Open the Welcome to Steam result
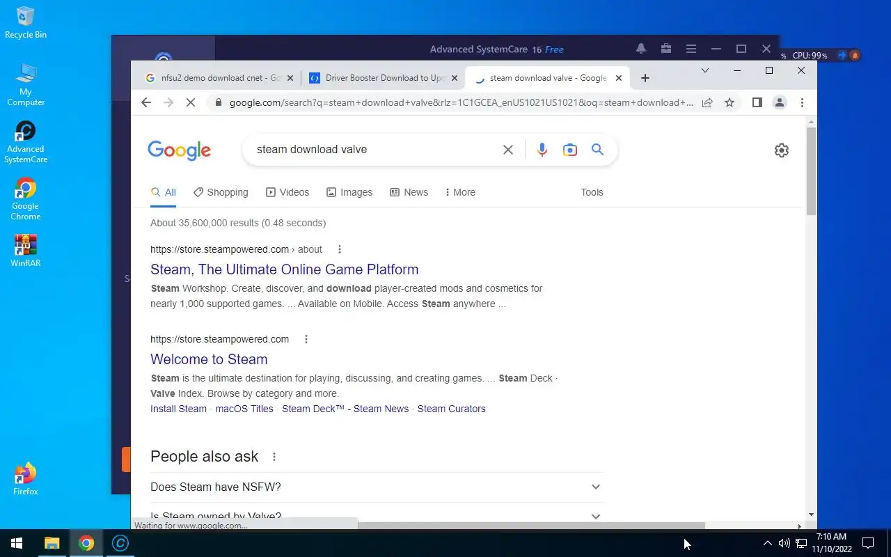The width and height of the screenshot is (891, 557). 209,359
